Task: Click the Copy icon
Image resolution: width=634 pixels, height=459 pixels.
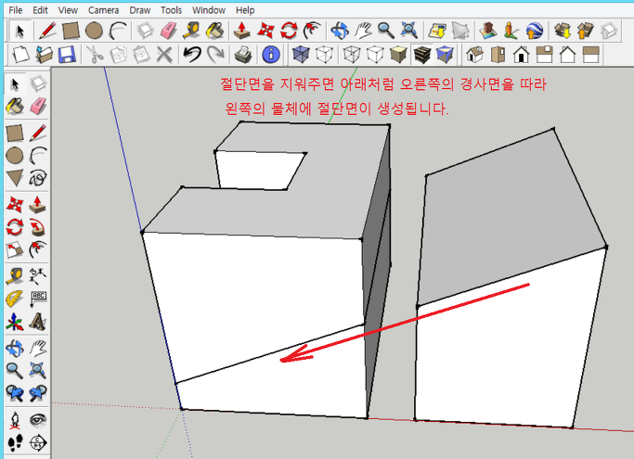Action: click(119, 55)
